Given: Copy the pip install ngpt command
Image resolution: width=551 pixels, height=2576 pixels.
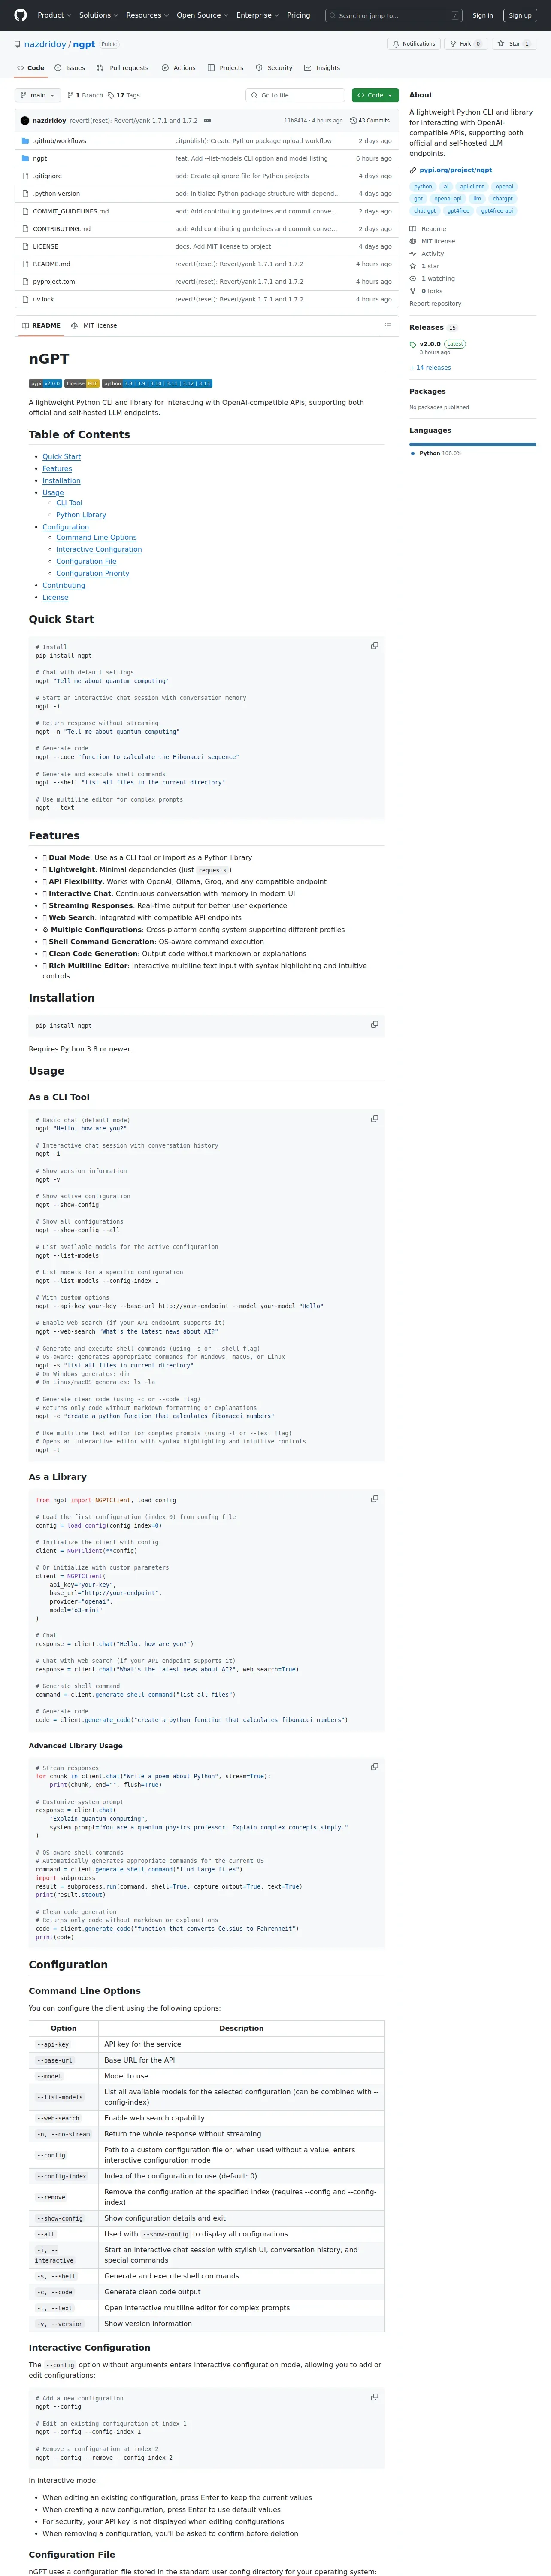Looking at the screenshot, I should [x=374, y=1024].
